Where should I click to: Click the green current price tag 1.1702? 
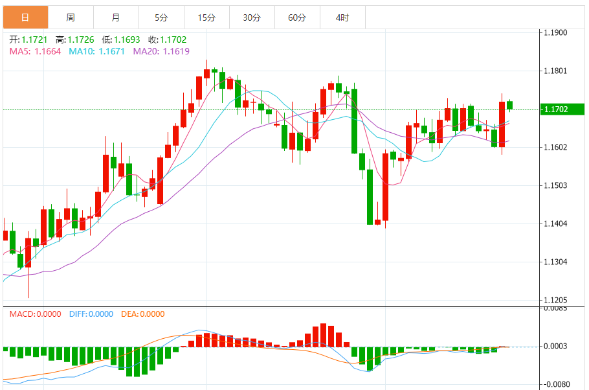click(x=562, y=109)
